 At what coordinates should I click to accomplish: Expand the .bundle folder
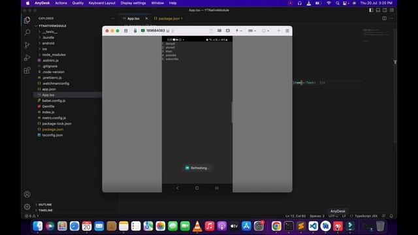(x=48, y=38)
